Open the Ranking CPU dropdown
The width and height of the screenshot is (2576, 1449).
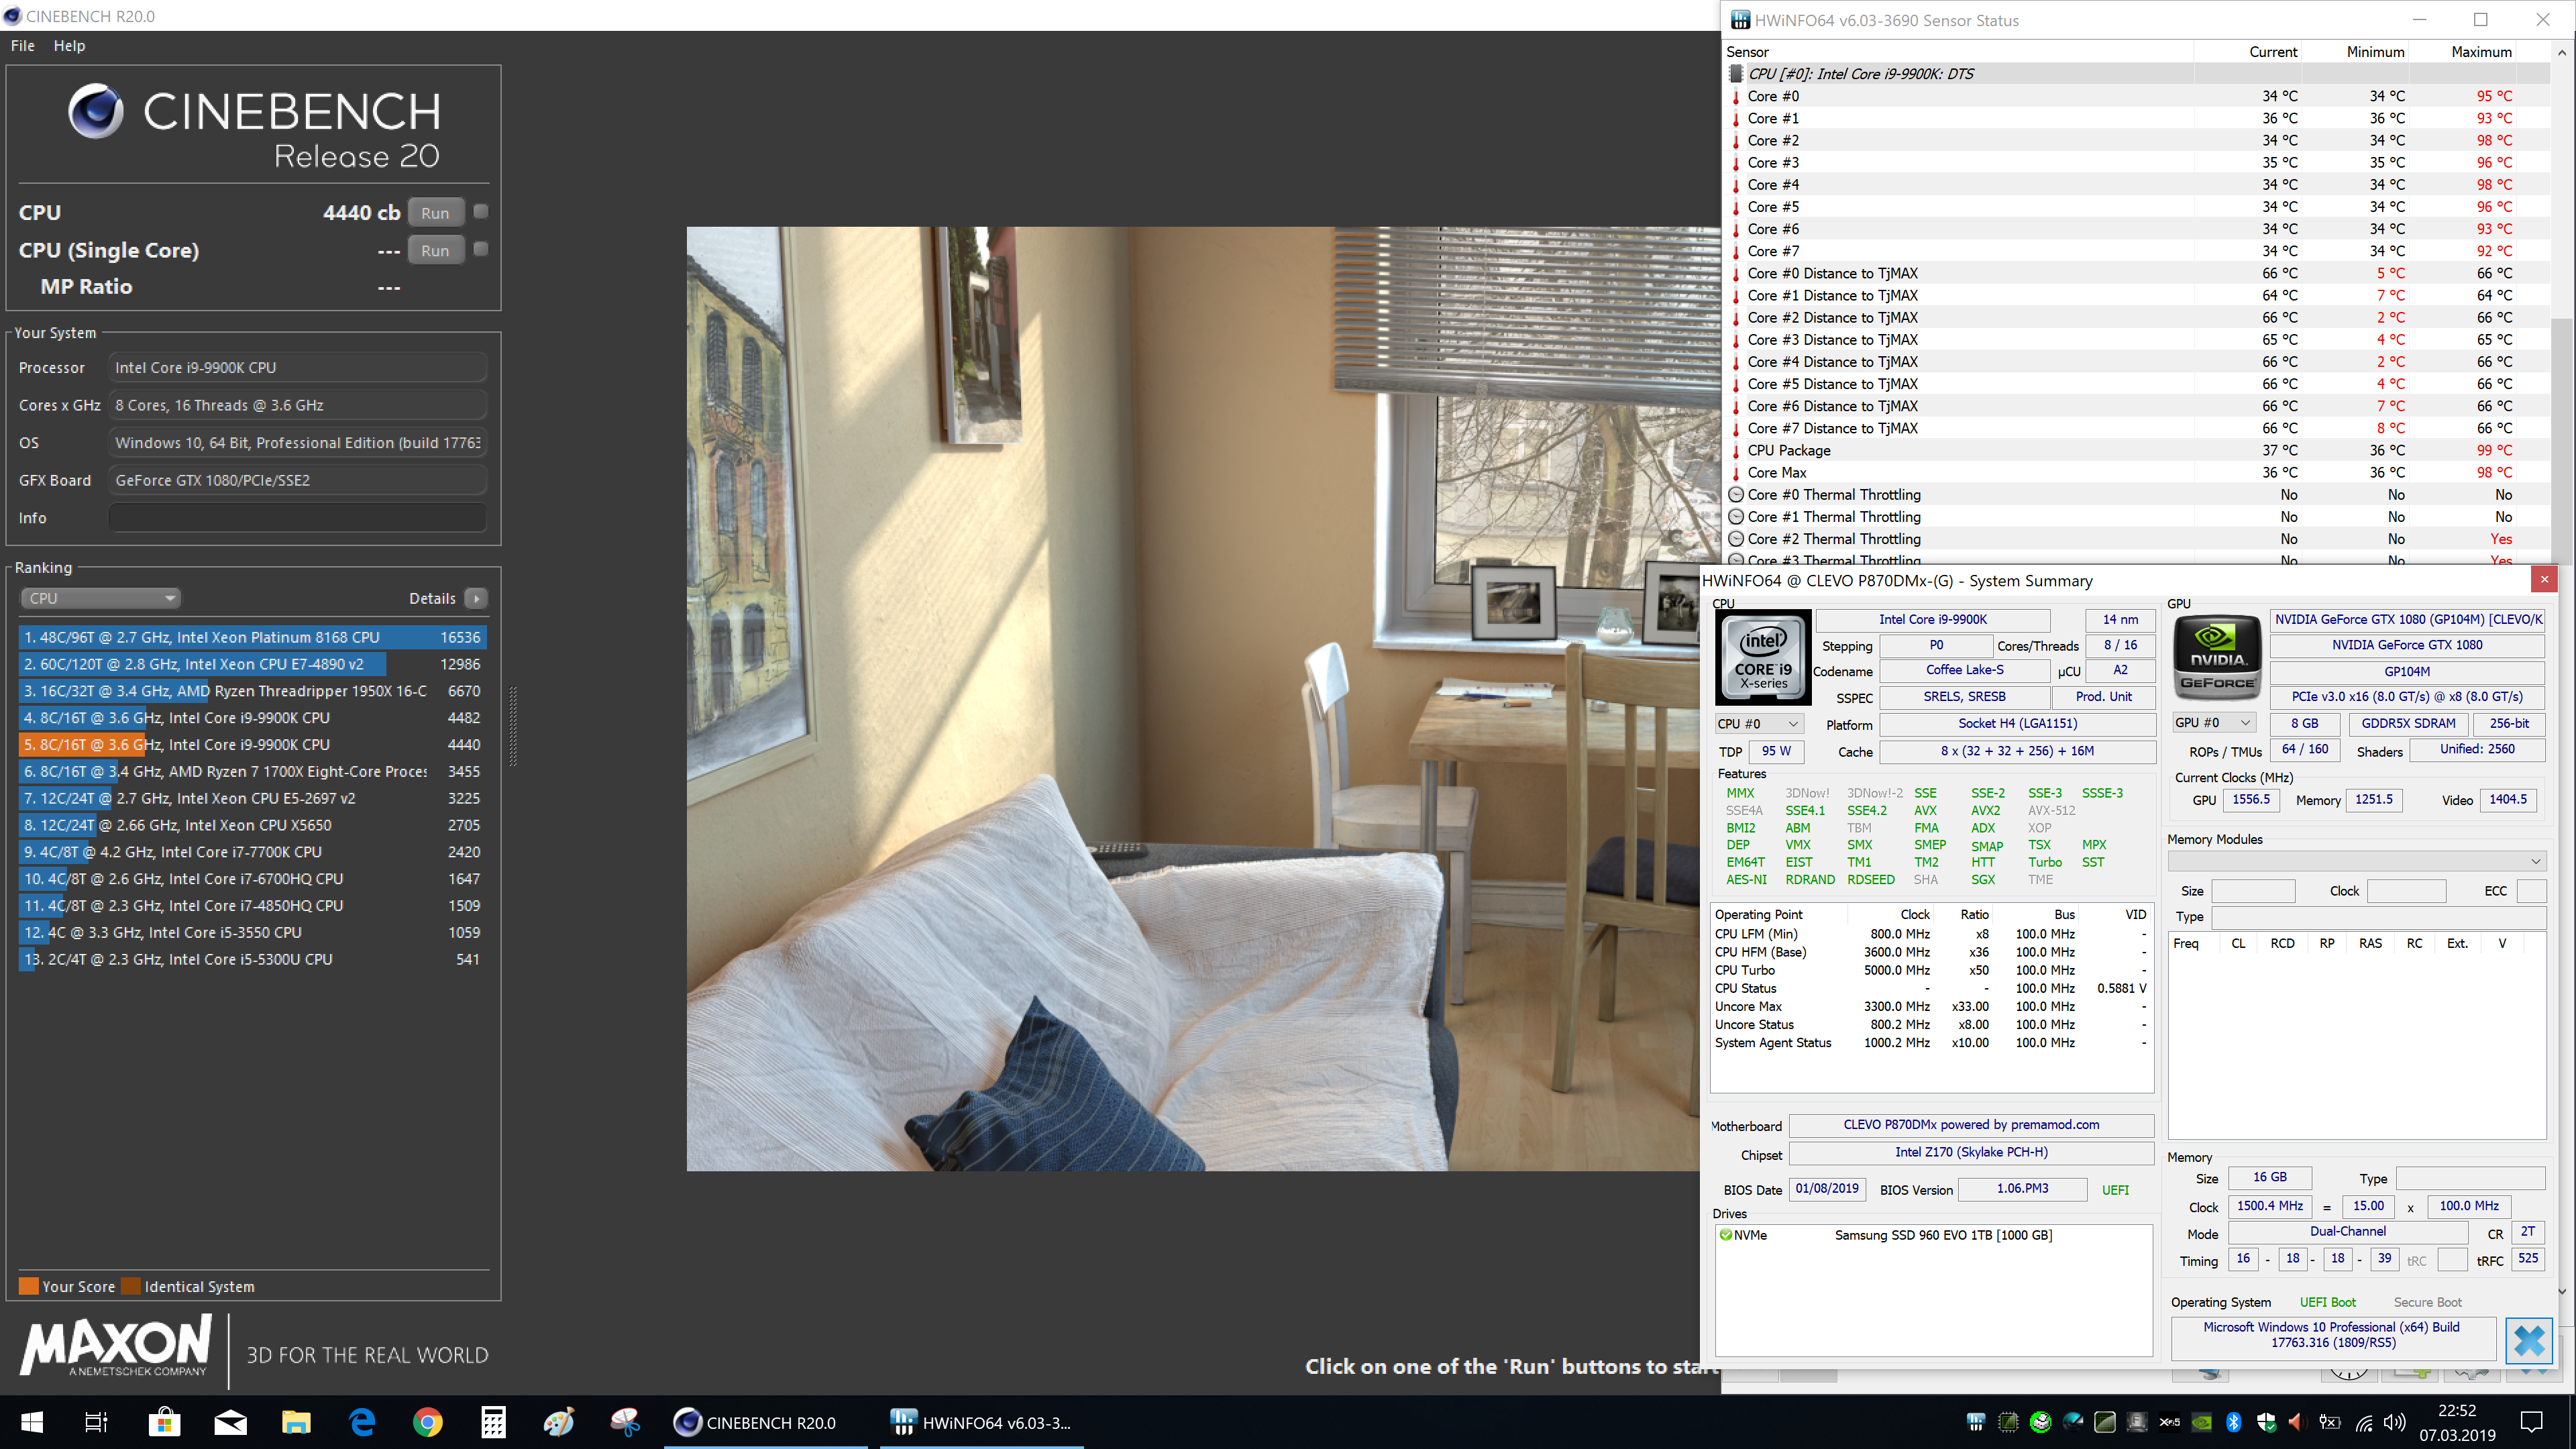pyautogui.click(x=100, y=598)
